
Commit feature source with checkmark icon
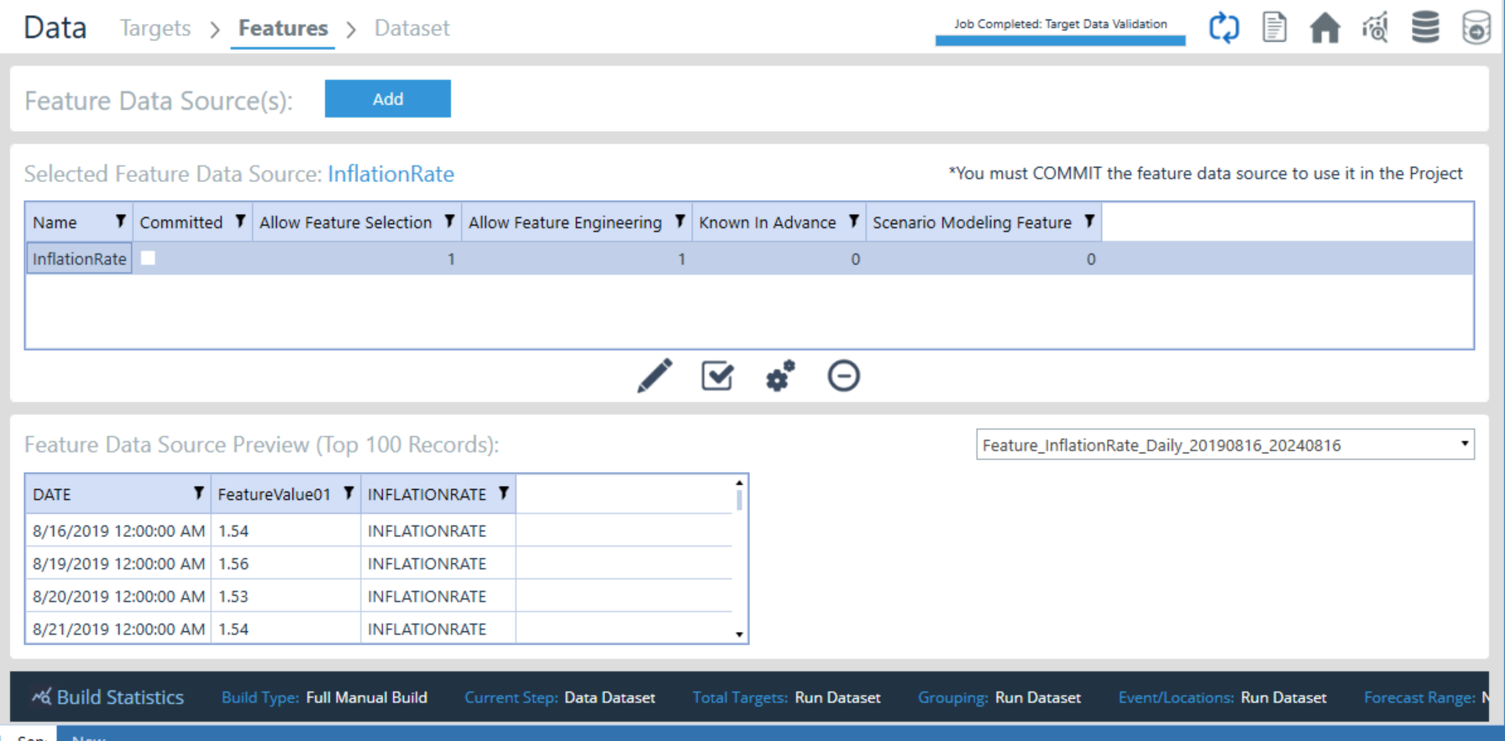click(x=717, y=376)
